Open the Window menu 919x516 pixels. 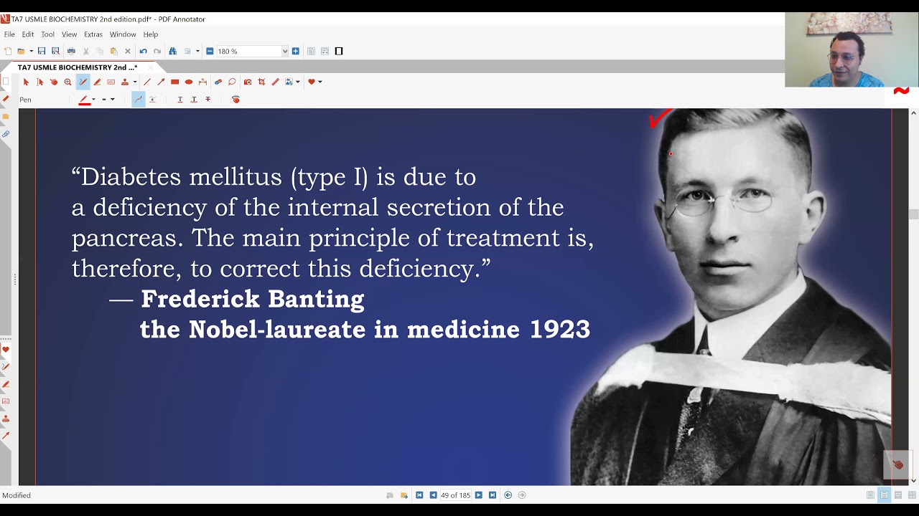coord(123,34)
